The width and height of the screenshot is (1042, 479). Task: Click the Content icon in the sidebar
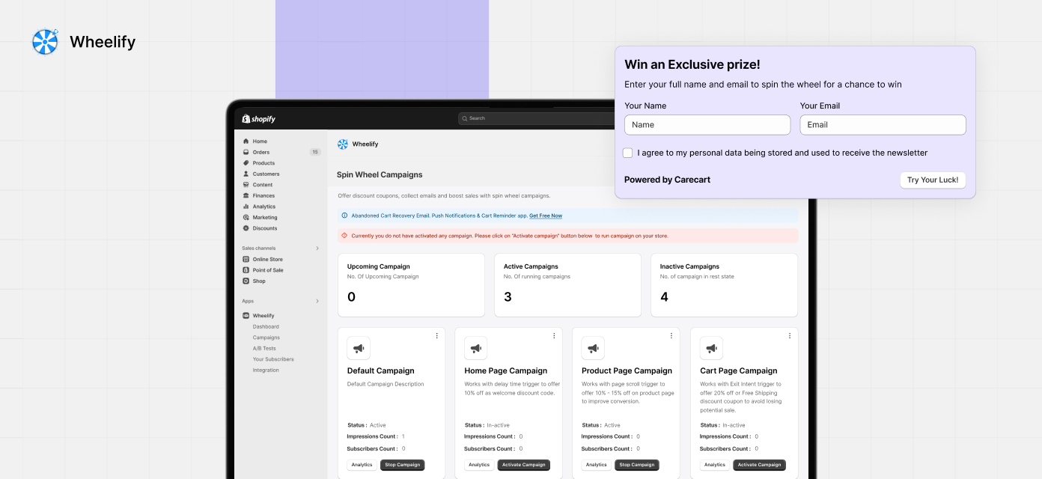point(246,185)
